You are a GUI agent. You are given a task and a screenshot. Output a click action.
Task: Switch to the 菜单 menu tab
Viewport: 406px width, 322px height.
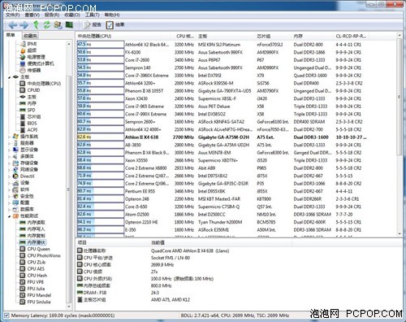[11, 35]
